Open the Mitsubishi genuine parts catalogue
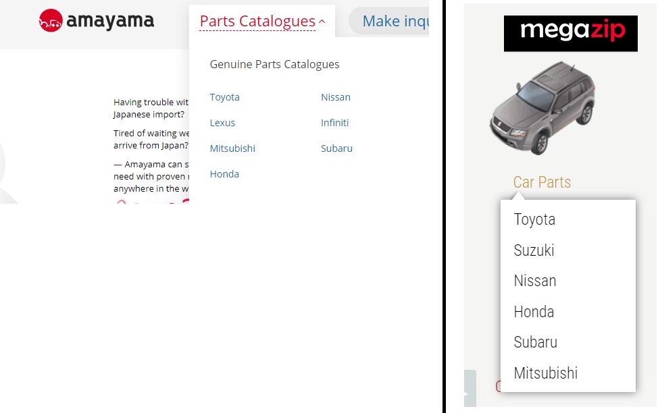This screenshot has height=413, width=658. pos(232,148)
